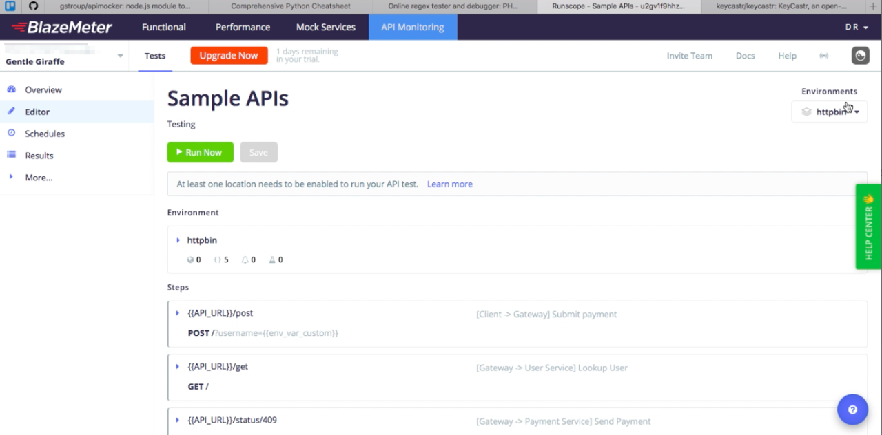Click the live broadcast signal icon

point(823,56)
